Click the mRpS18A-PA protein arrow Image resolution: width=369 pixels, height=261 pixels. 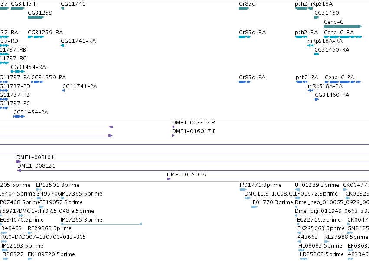point(310,91)
